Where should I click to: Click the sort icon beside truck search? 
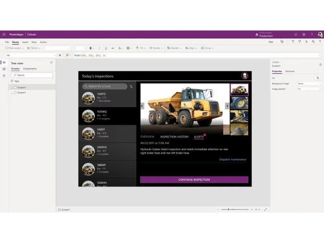tap(131, 87)
